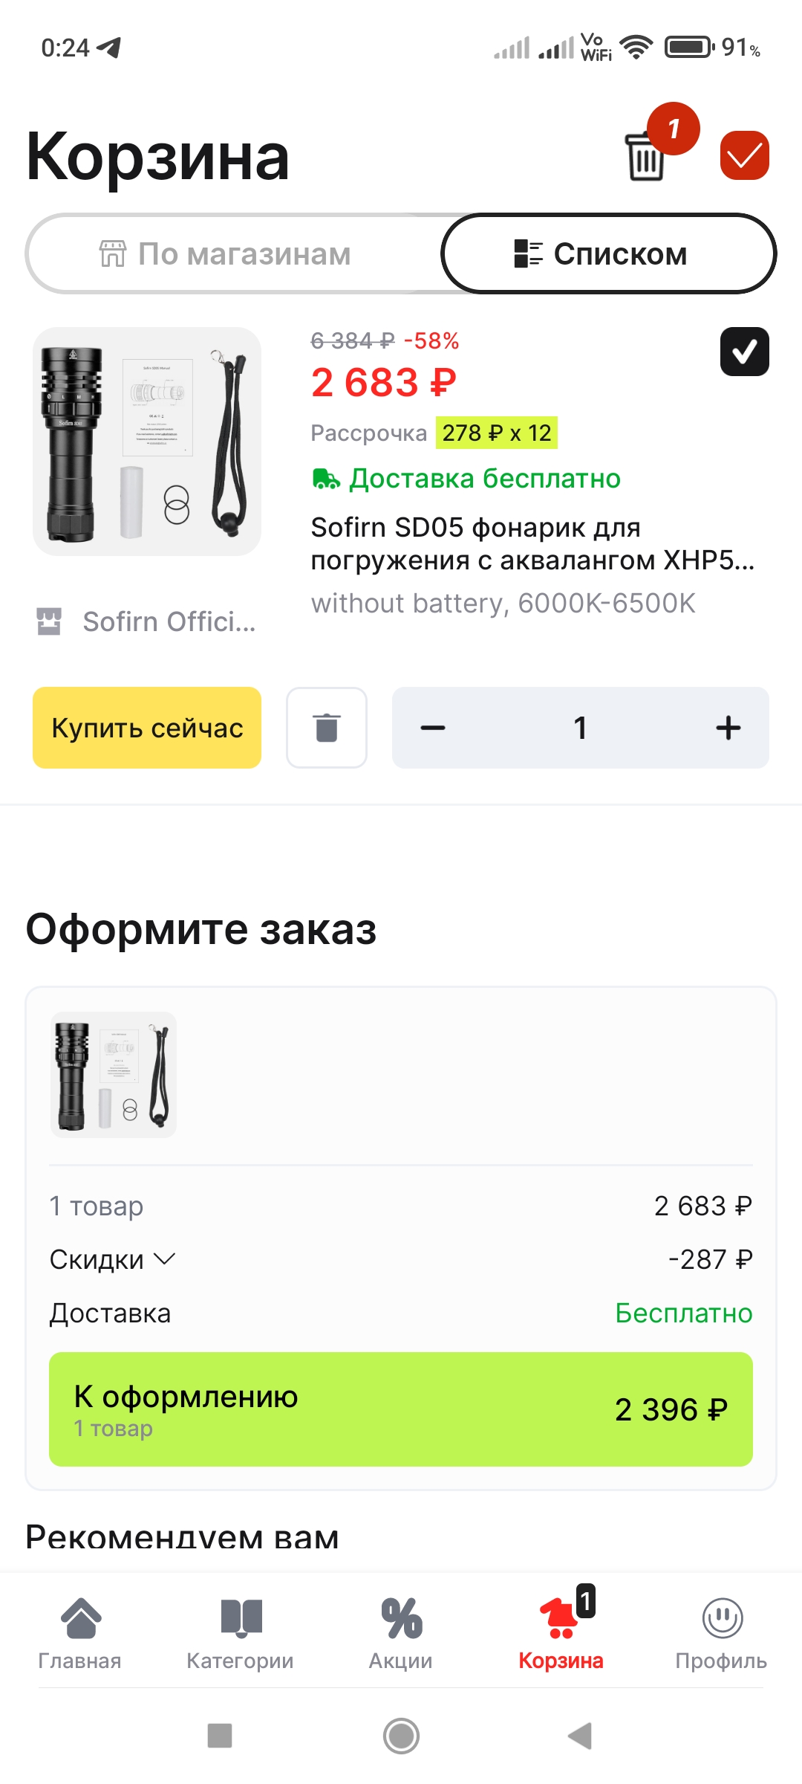Uncheck the Sofirn SD05 item checkbox
Screen dimensions: 802x1784
tap(744, 352)
